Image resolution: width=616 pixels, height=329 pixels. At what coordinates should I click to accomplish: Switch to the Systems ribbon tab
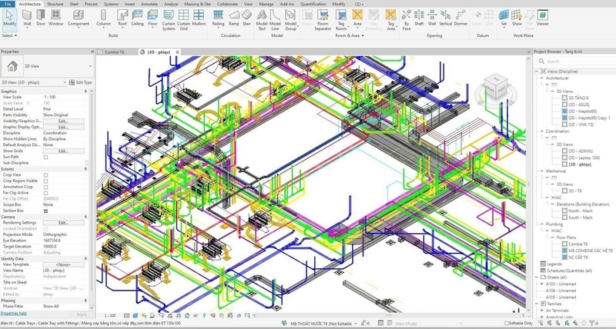pyautogui.click(x=111, y=4)
